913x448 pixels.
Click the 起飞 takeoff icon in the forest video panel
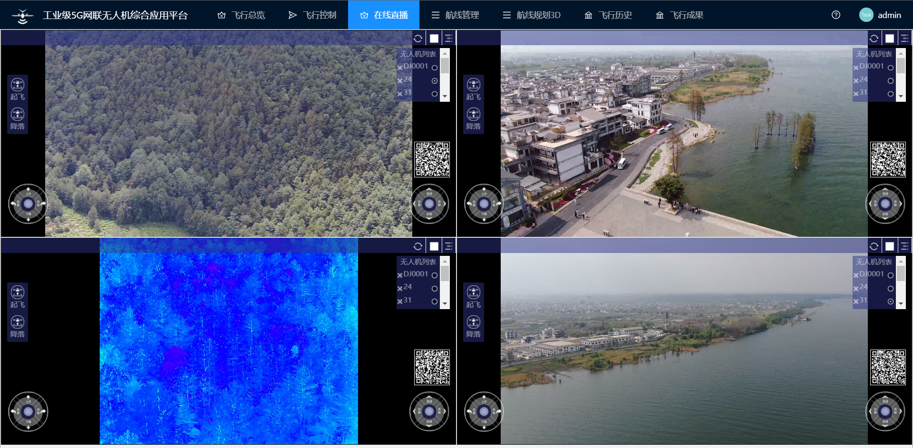(18, 85)
